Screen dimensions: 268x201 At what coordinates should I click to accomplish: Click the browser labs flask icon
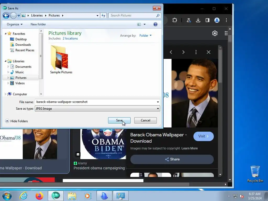click(188, 20)
